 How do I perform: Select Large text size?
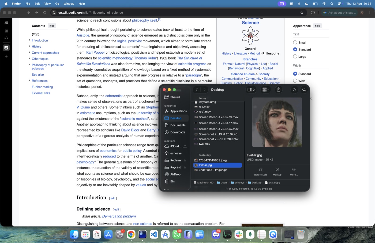pyautogui.click(x=295, y=56)
